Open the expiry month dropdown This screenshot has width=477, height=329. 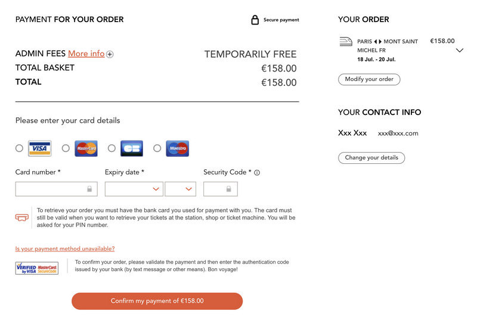[x=134, y=189]
